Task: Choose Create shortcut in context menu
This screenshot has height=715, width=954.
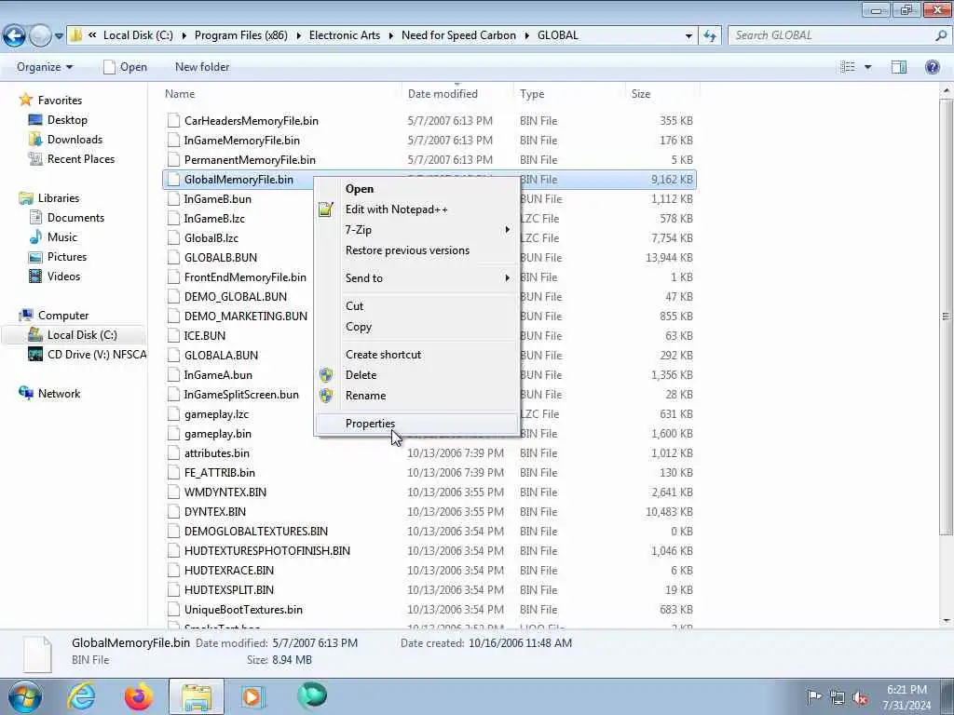Action: pyautogui.click(x=416, y=355)
